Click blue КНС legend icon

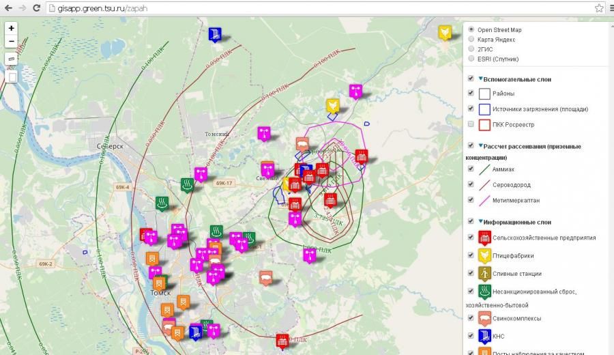click(484, 337)
